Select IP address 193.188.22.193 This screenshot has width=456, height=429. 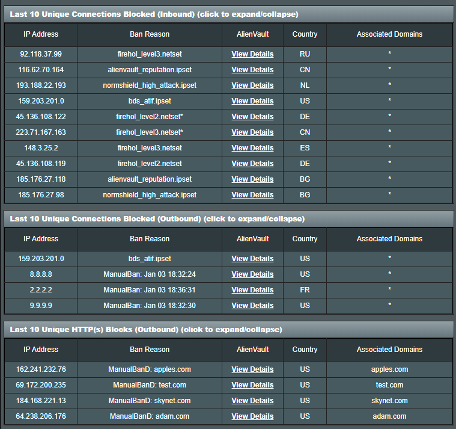tap(41, 85)
